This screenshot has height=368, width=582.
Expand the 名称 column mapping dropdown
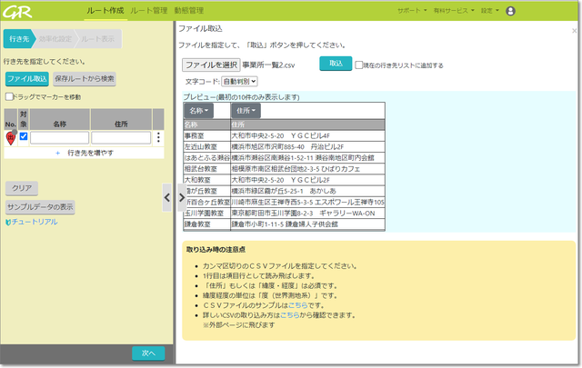[x=200, y=110]
